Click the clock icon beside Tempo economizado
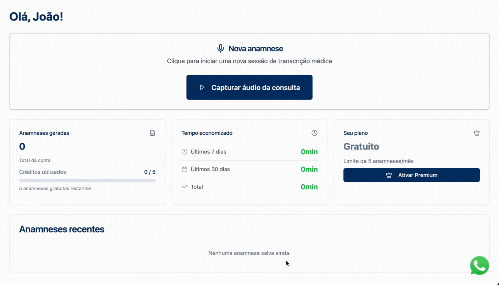This screenshot has height=285, width=499. [314, 133]
